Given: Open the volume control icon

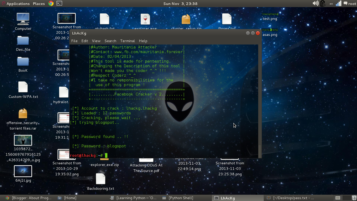Looking at the screenshot, I should tap(315, 3).
